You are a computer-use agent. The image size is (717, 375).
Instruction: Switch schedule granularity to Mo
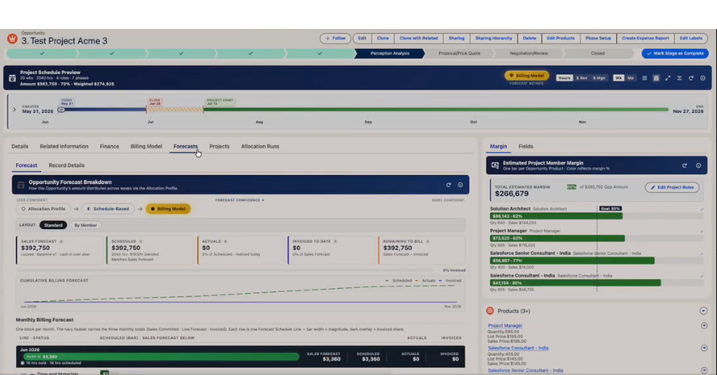tap(631, 78)
